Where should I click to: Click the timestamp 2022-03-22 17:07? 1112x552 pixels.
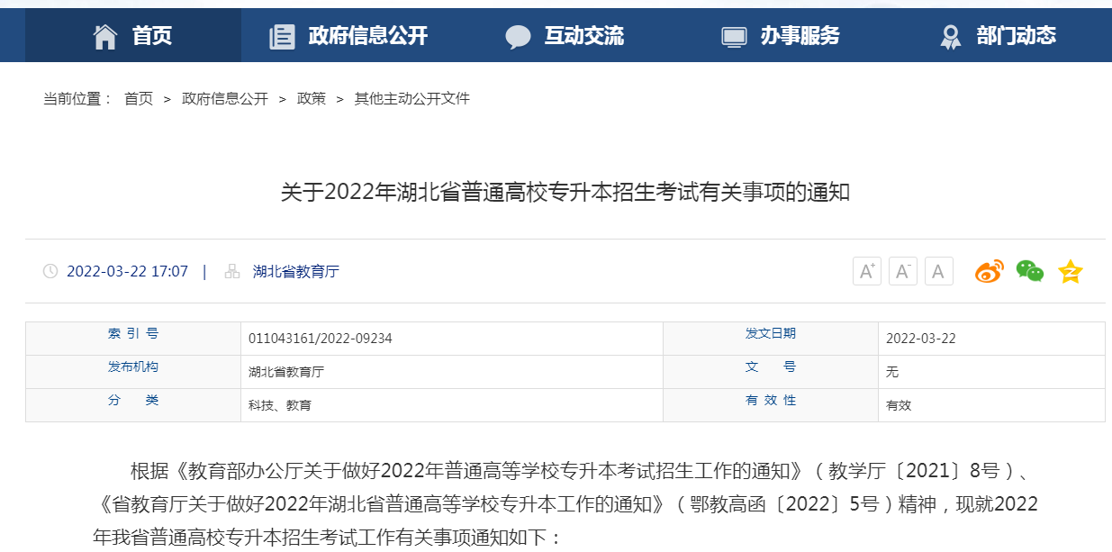[127, 271]
